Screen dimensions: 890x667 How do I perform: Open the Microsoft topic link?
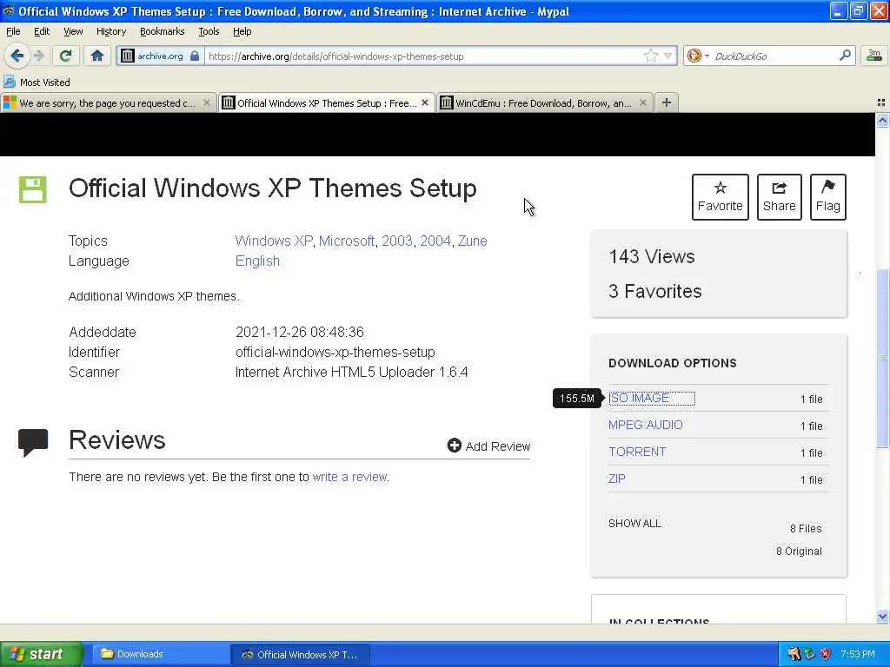[346, 241]
